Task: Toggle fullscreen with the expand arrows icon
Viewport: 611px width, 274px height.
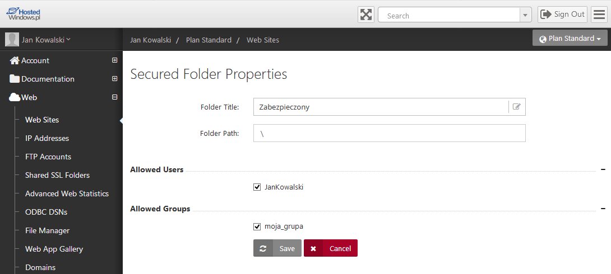Action: (x=366, y=15)
